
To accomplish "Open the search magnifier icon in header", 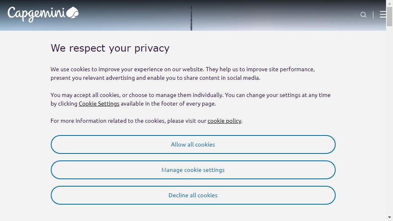I will click(x=363, y=15).
